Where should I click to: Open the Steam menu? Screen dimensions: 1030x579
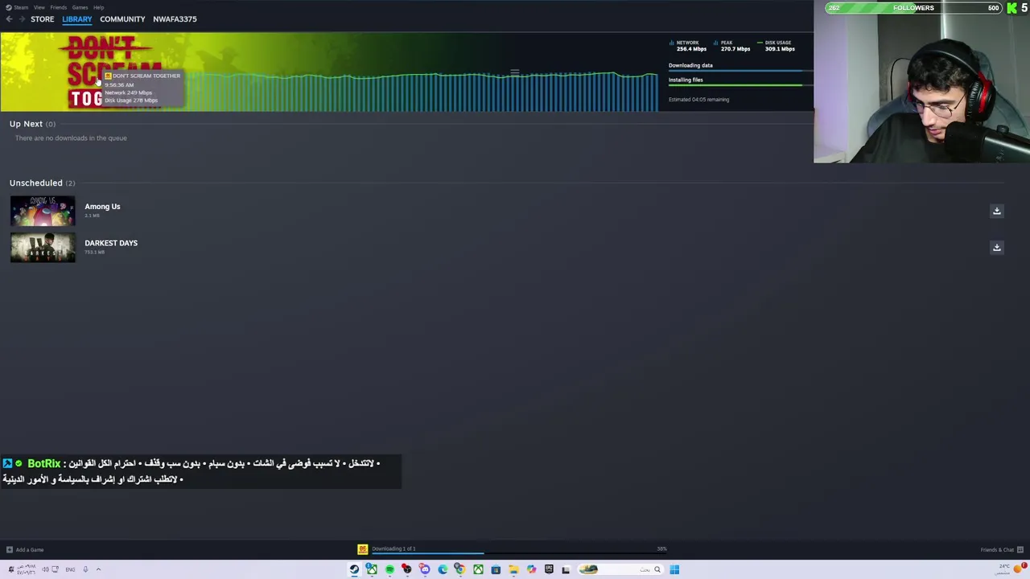click(18, 7)
